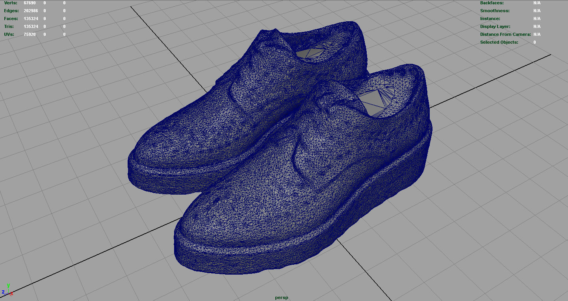568x301 pixels.
Task: Click the Smoothness: label
Action: tap(495, 11)
